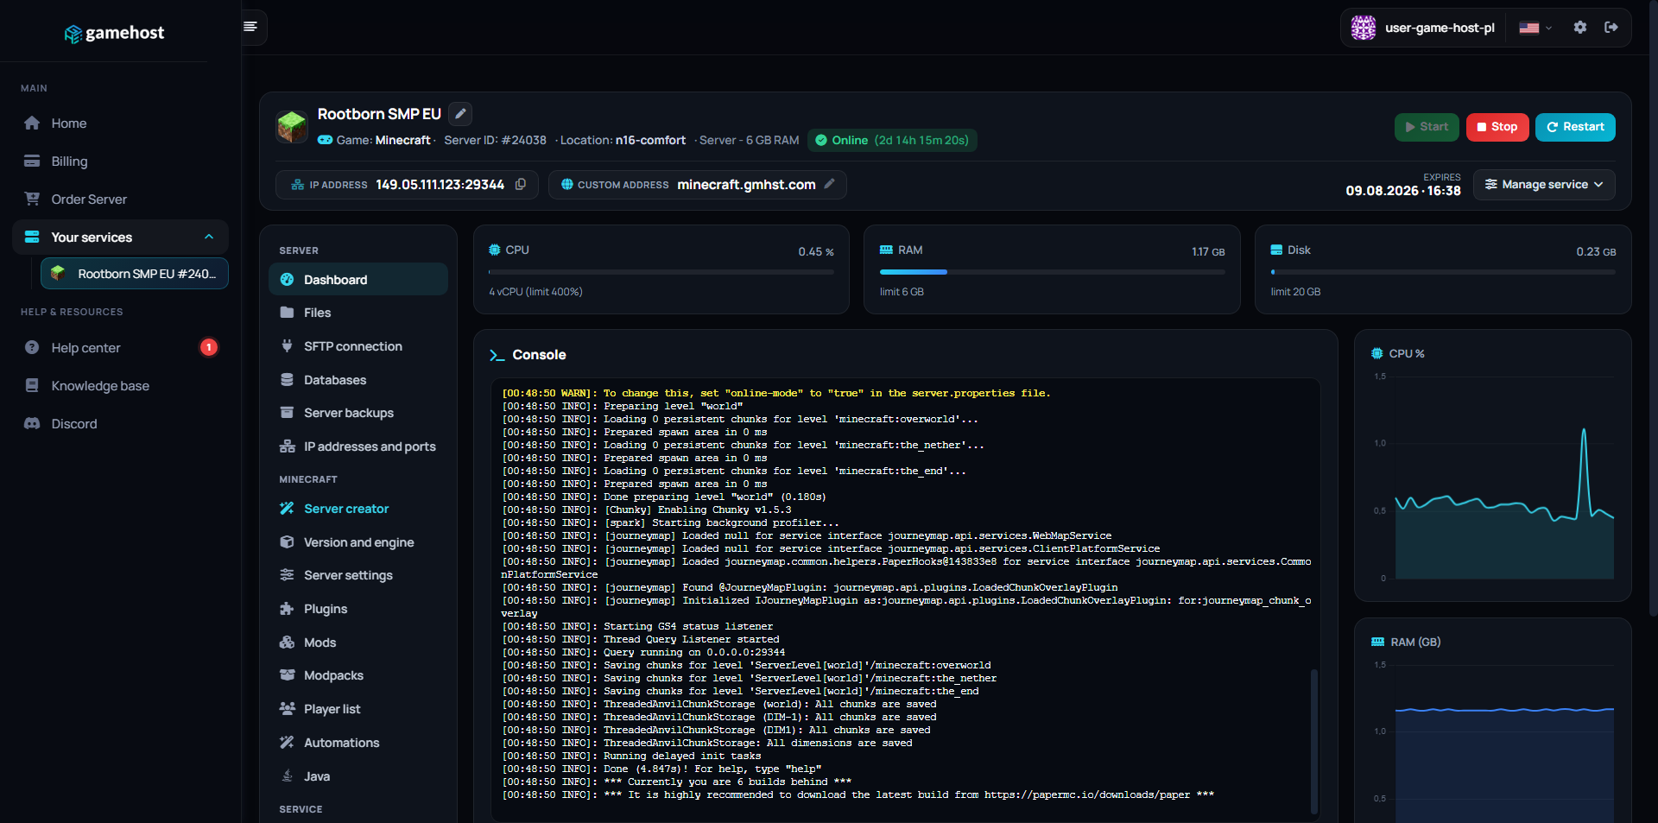Collapse Your services section chevron
The image size is (1658, 823).
tap(209, 237)
